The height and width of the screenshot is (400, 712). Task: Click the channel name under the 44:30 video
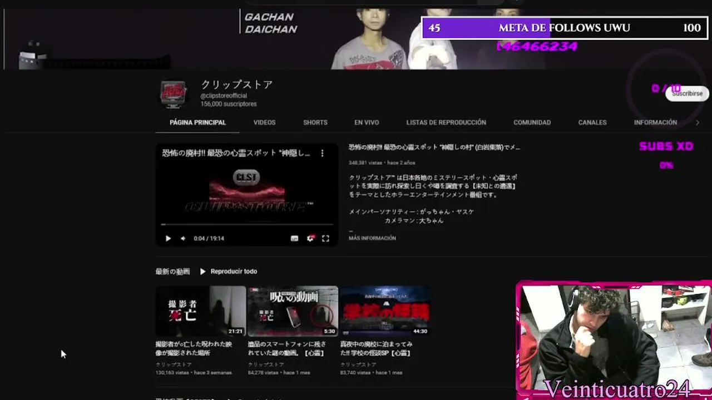tap(358, 364)
